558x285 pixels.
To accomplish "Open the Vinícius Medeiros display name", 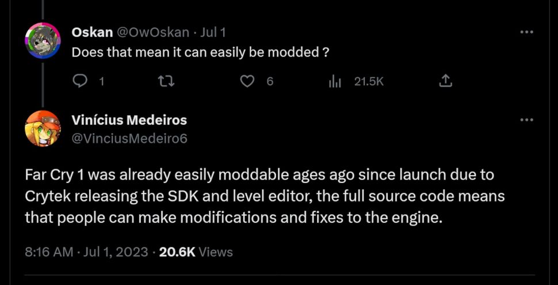I will pos(129,120).
